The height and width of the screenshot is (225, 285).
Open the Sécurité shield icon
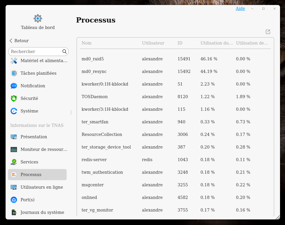click(x=14, y=98)
